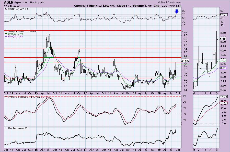
Task: Click the 2.25 label on zoom panel axis
Action: 223,90
